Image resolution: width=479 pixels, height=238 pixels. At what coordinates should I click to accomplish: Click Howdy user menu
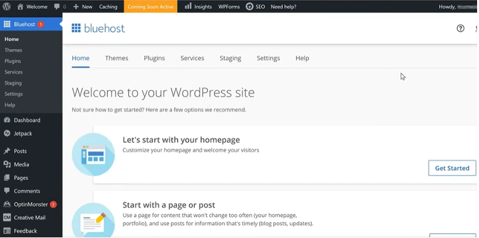[458, 6]
